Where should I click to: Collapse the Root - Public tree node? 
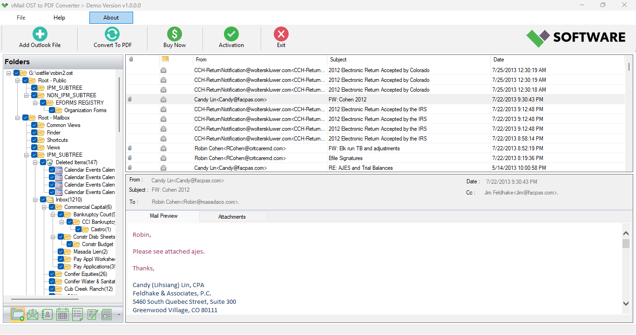coord(17,80)
